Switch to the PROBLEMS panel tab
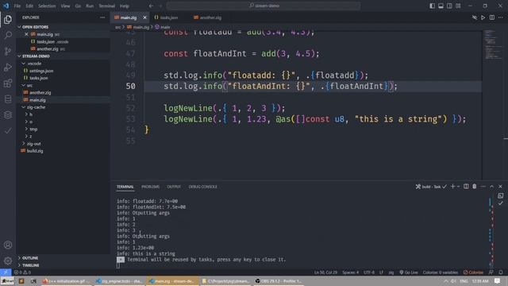 [150, 187]
